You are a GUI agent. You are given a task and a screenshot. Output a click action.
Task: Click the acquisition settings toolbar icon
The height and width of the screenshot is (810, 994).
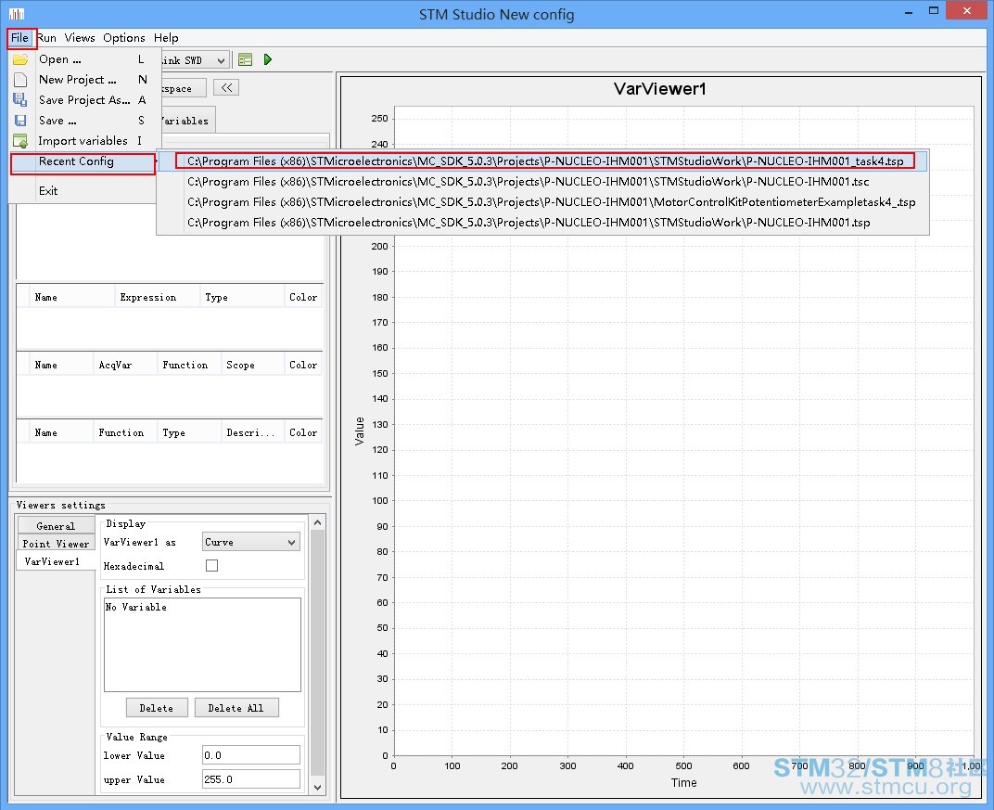(246, 59)
